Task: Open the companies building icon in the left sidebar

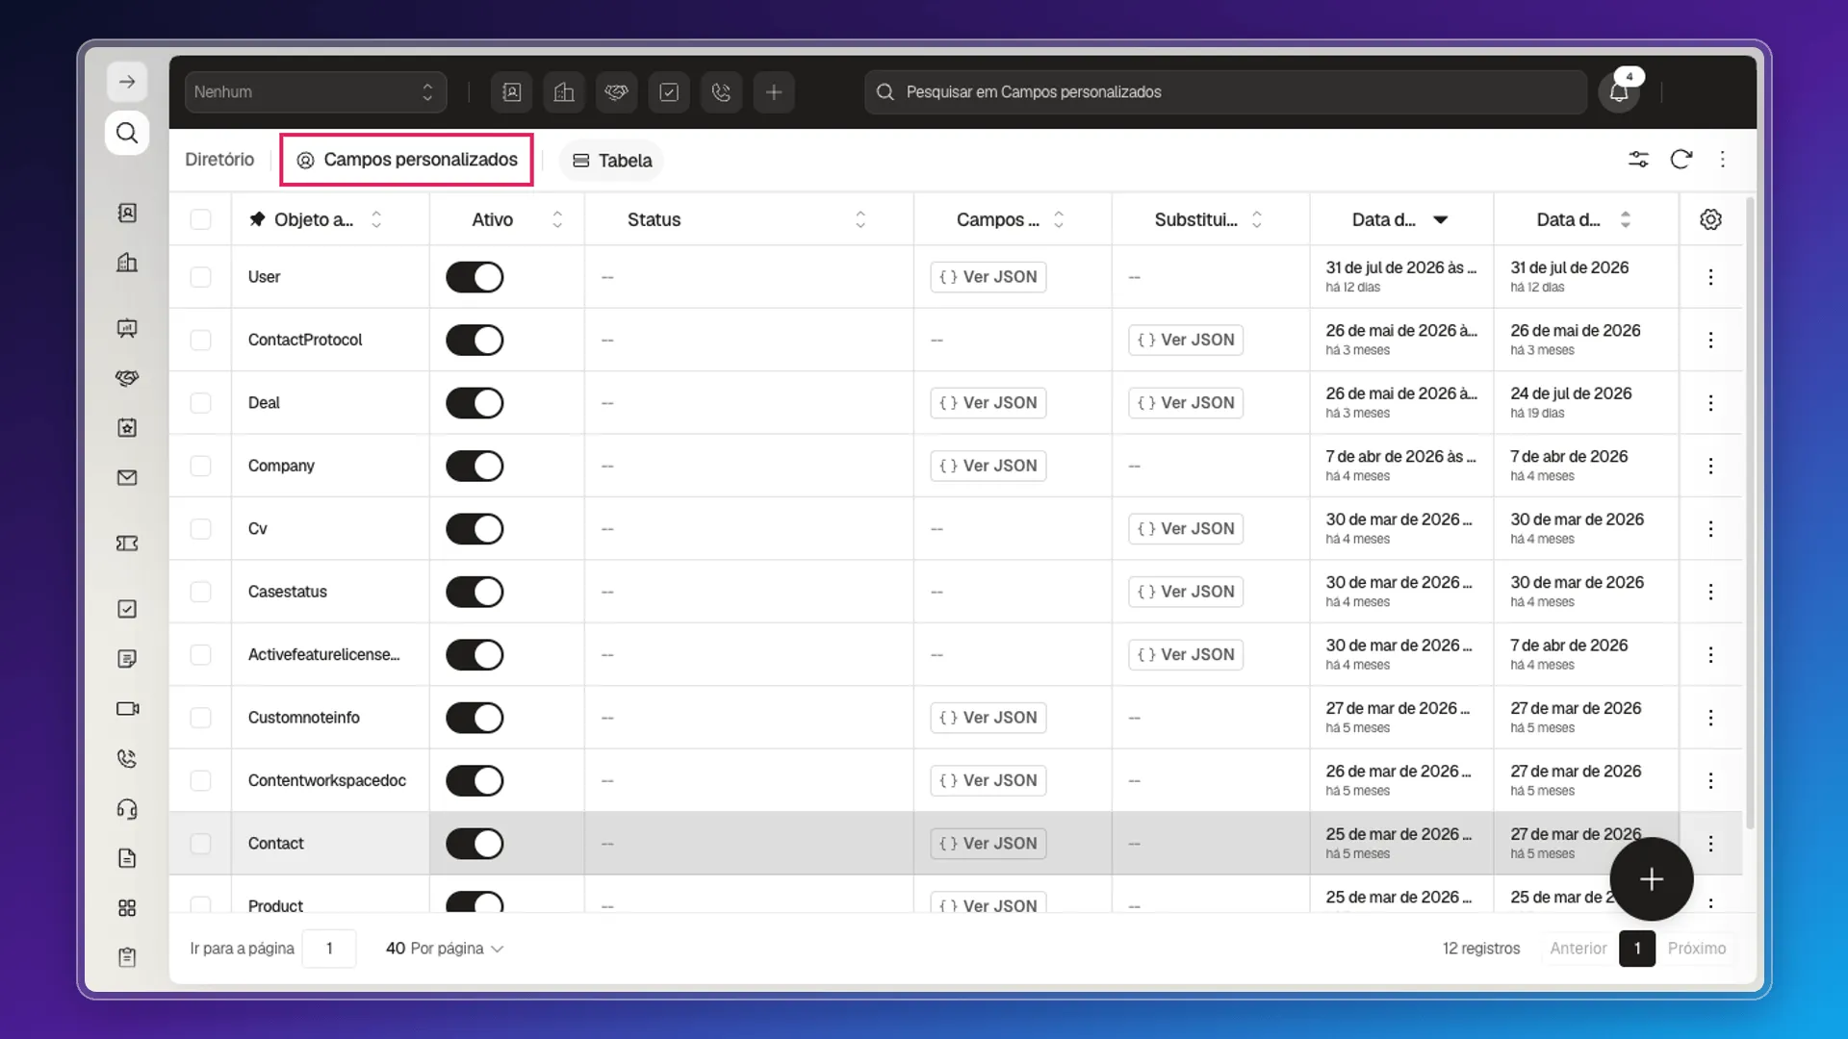Action: click(x=127, y=263)
